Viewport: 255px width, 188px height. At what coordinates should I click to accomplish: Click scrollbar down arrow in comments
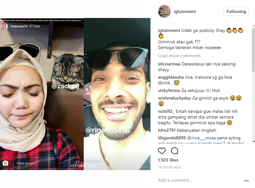pyautogui.click(x=253, y=141)
